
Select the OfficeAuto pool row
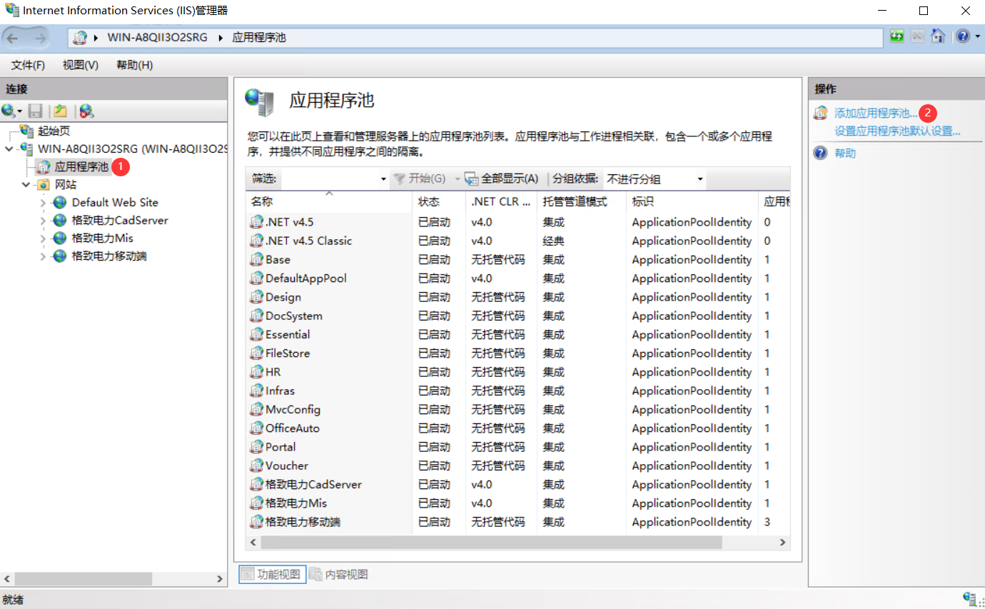[x=518, y=428]
